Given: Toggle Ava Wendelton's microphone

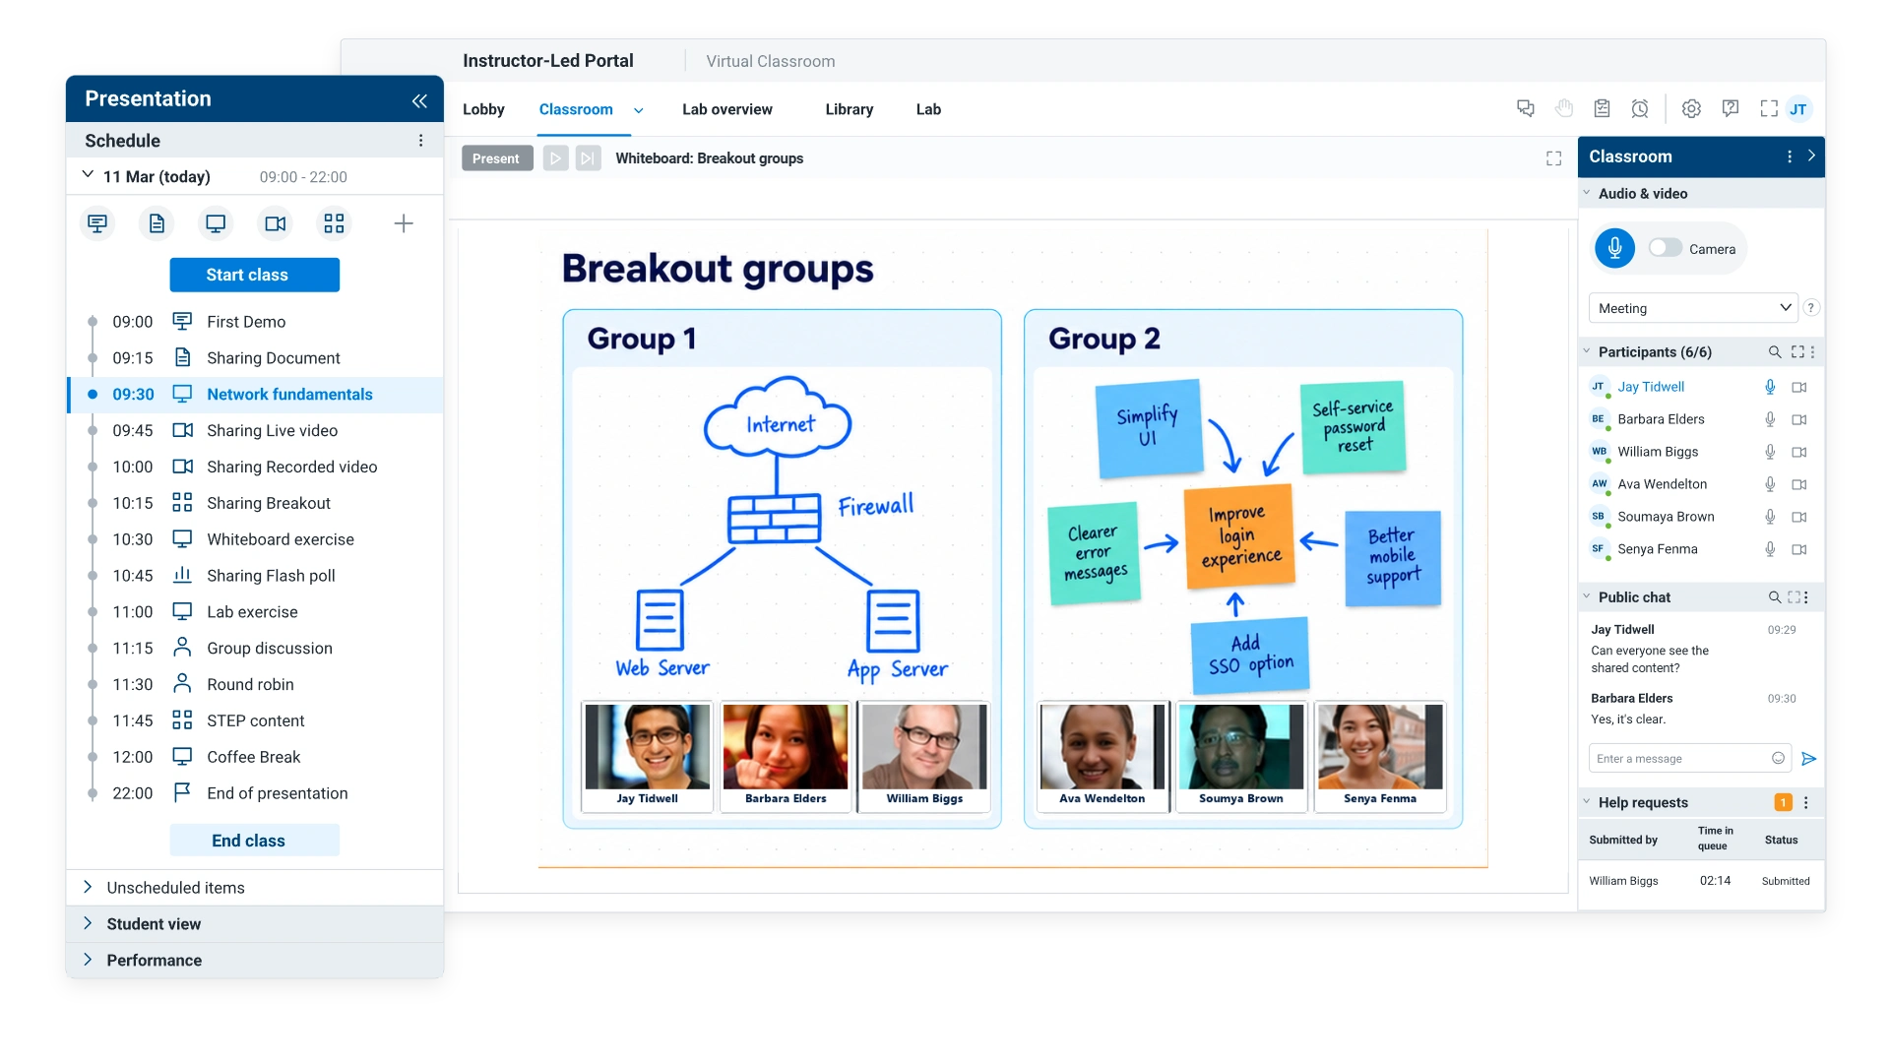Looking at the screenshot, I should (x=1770, y=484).
